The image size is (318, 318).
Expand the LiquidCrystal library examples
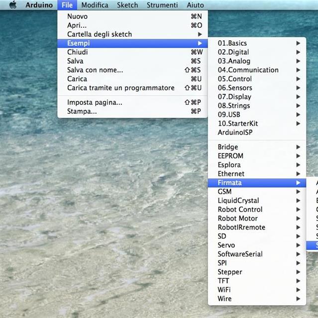238,201
